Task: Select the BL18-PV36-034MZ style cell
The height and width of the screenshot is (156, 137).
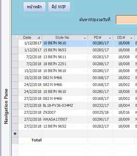Action: pyautogui.click(x=65, y=105)
